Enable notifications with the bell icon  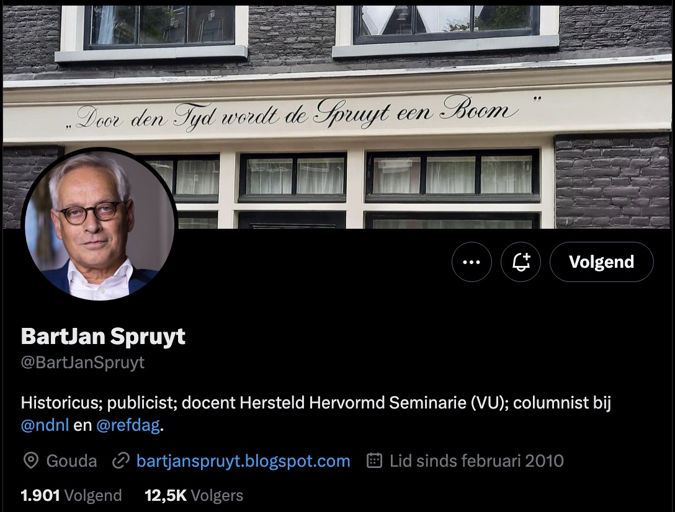521,262
